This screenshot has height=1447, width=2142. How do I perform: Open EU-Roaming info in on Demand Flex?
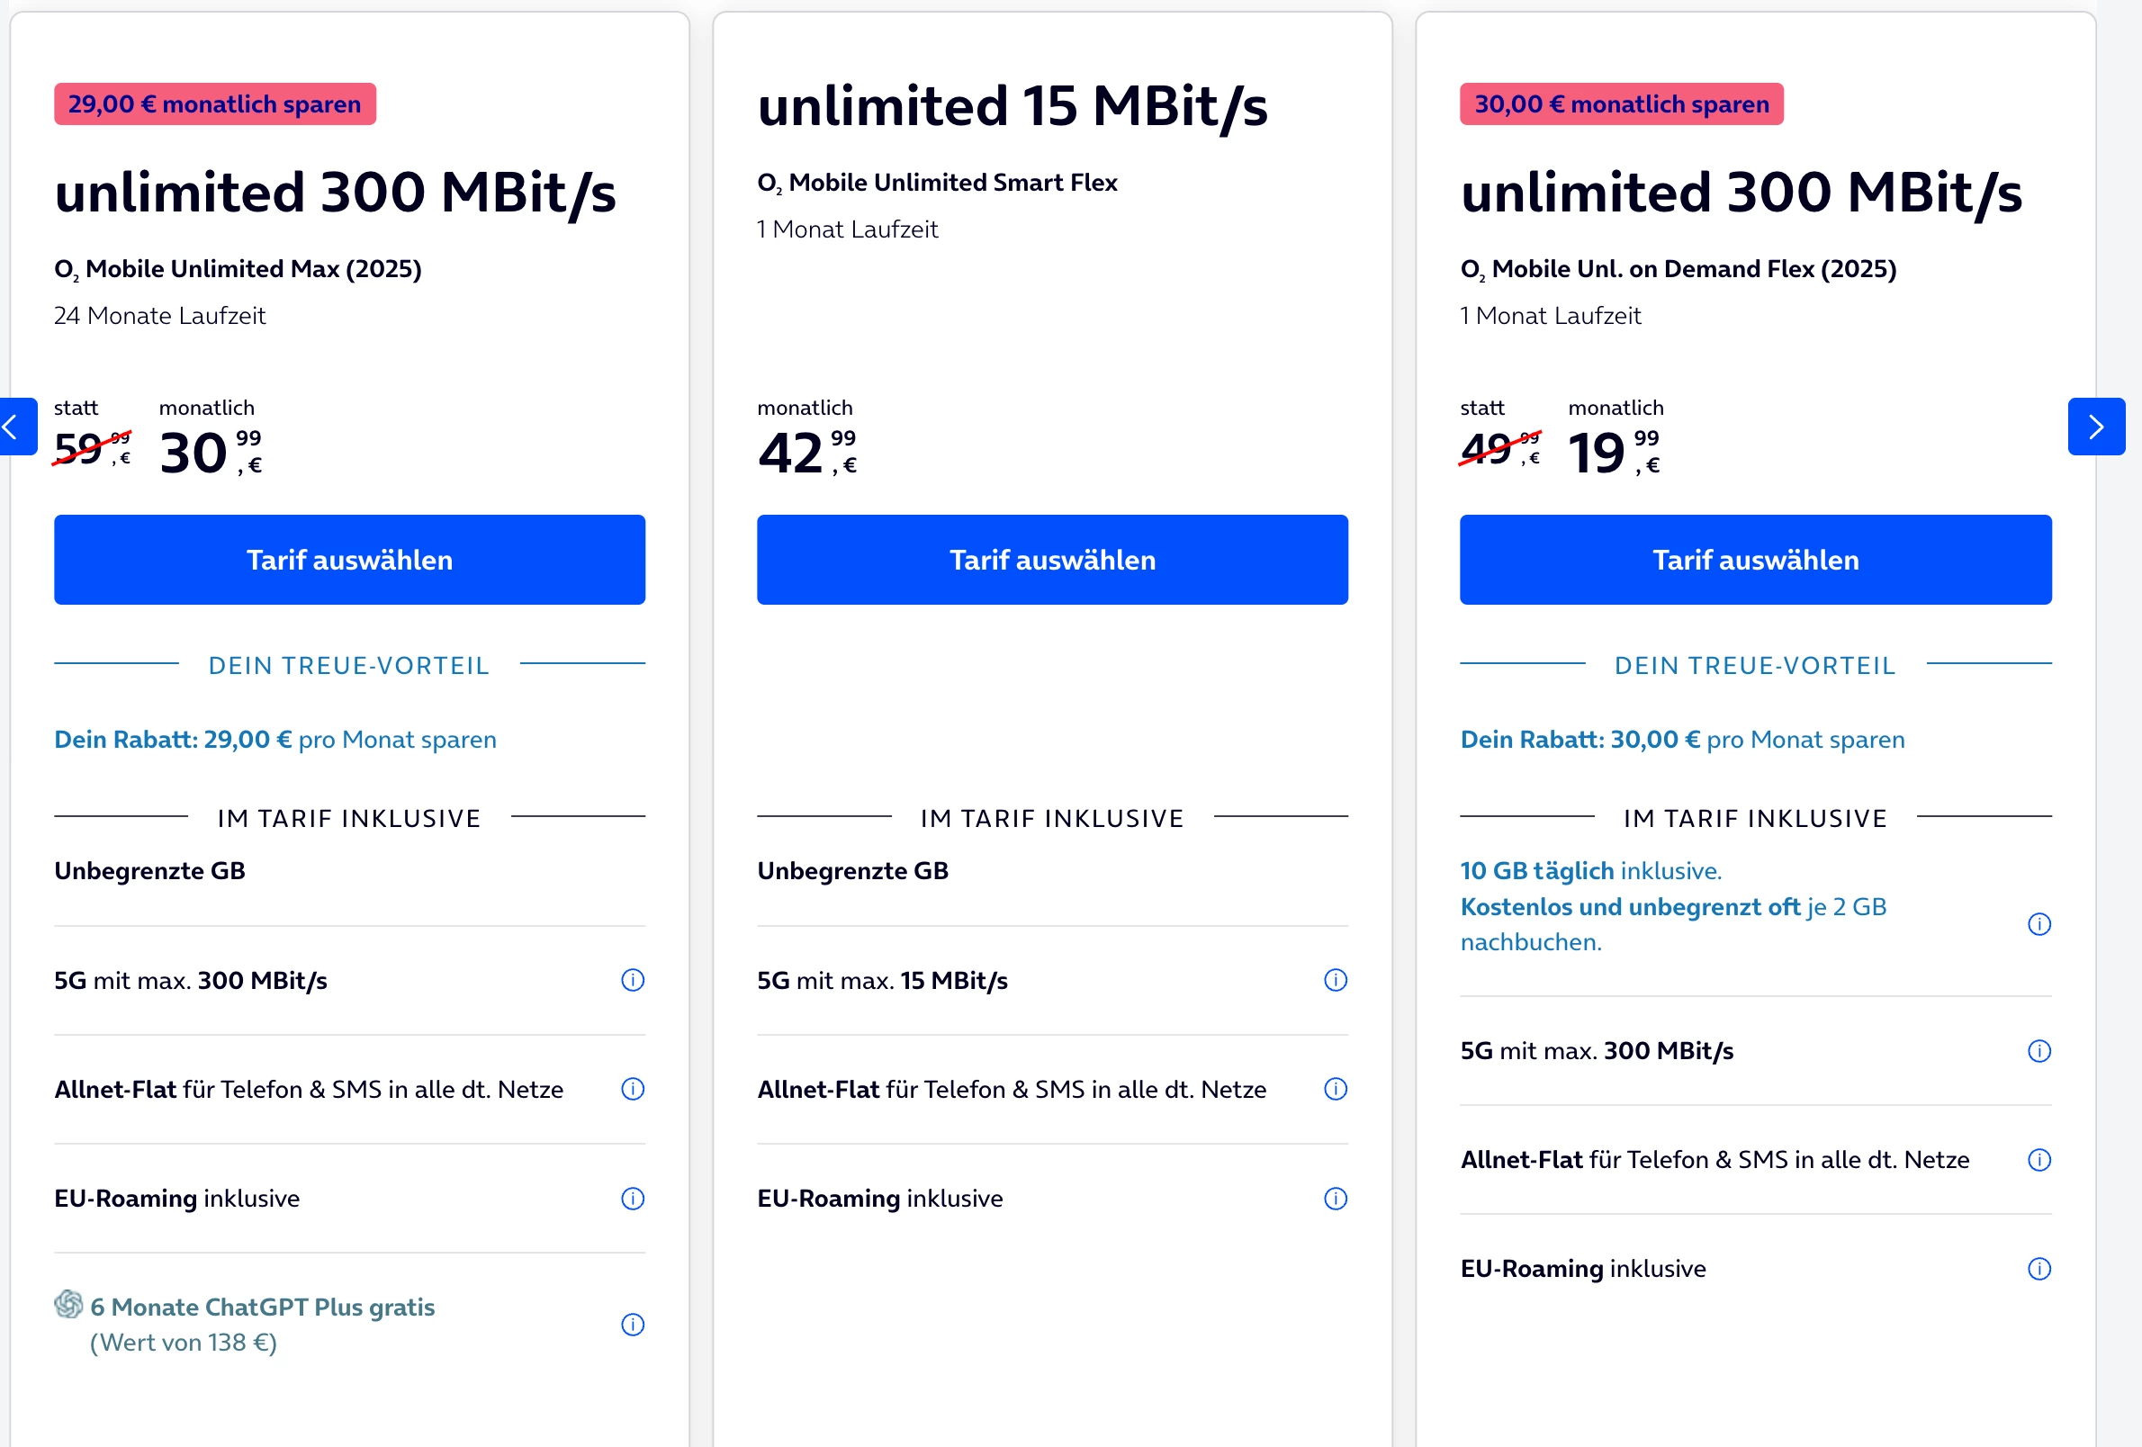pos(2038,1269)
